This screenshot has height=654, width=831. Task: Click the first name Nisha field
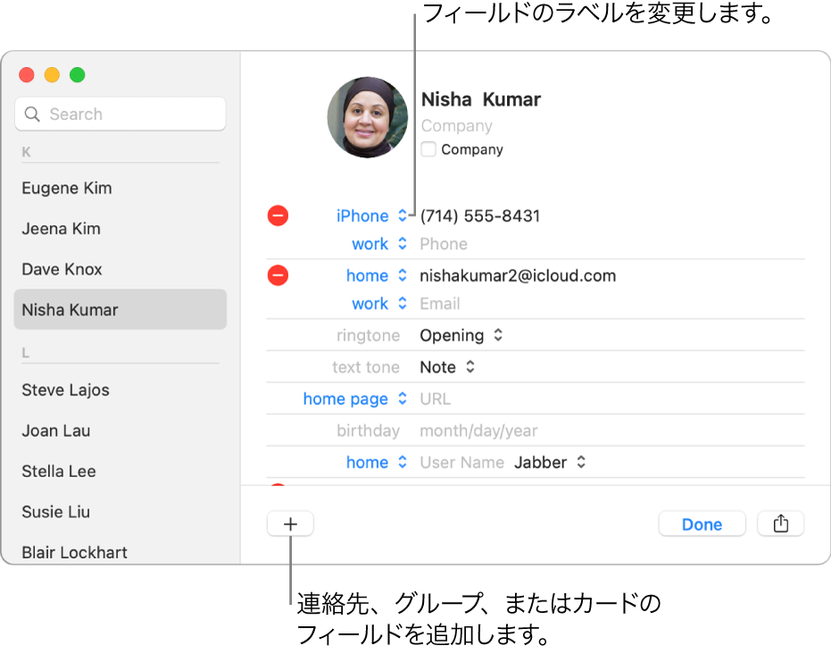coord(446,99)
